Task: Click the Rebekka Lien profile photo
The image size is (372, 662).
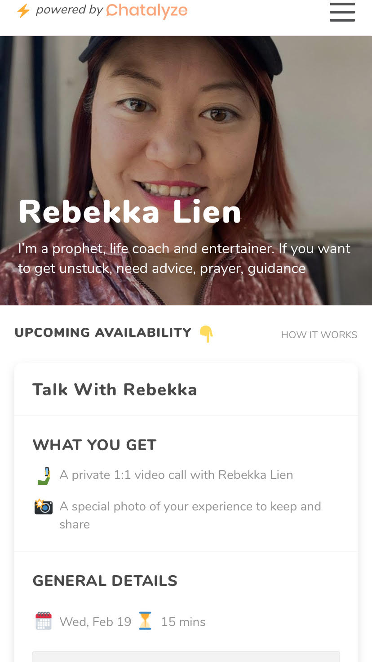Action: point(186,170)
